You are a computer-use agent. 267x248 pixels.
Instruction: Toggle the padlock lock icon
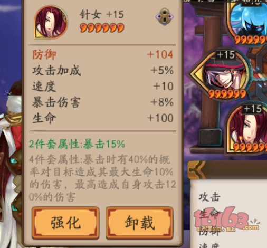point(165,17)
